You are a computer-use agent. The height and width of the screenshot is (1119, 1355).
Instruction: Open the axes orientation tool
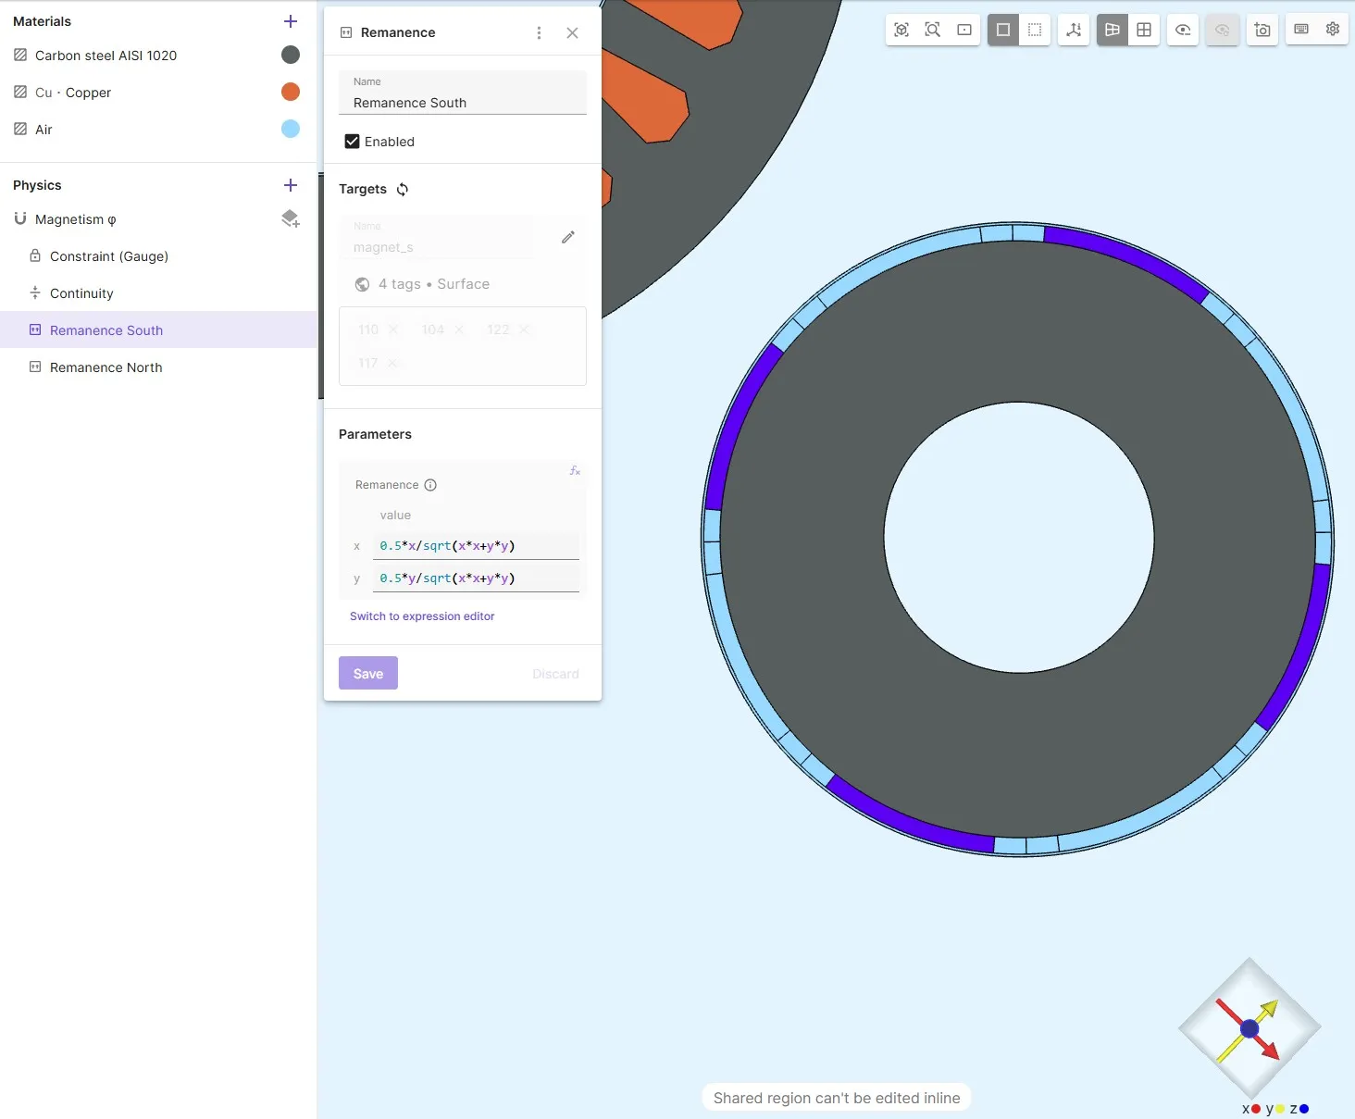pos(1074,30)
